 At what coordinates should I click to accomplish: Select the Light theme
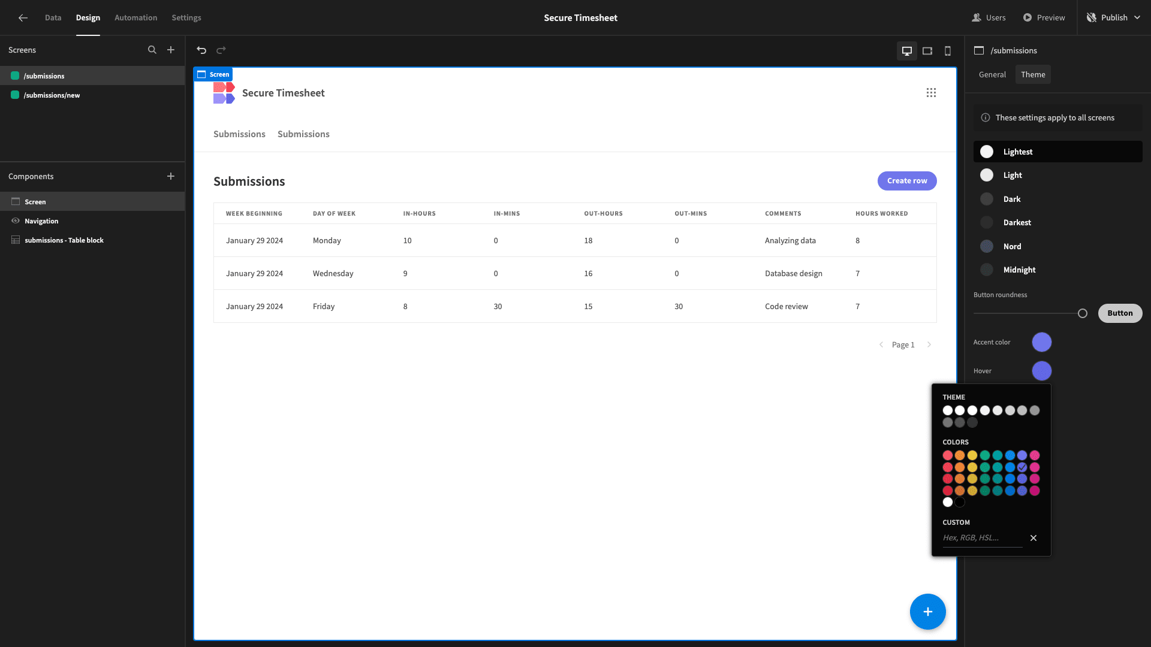1057,175
